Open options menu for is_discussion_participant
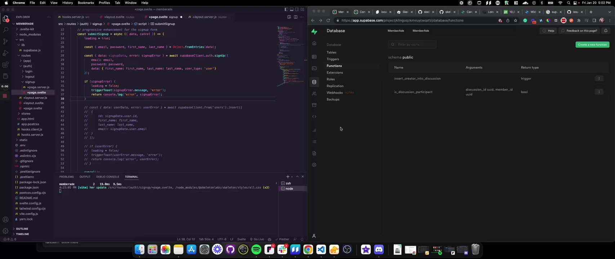This screenshot has width=615, height=259. coord(599,92)
